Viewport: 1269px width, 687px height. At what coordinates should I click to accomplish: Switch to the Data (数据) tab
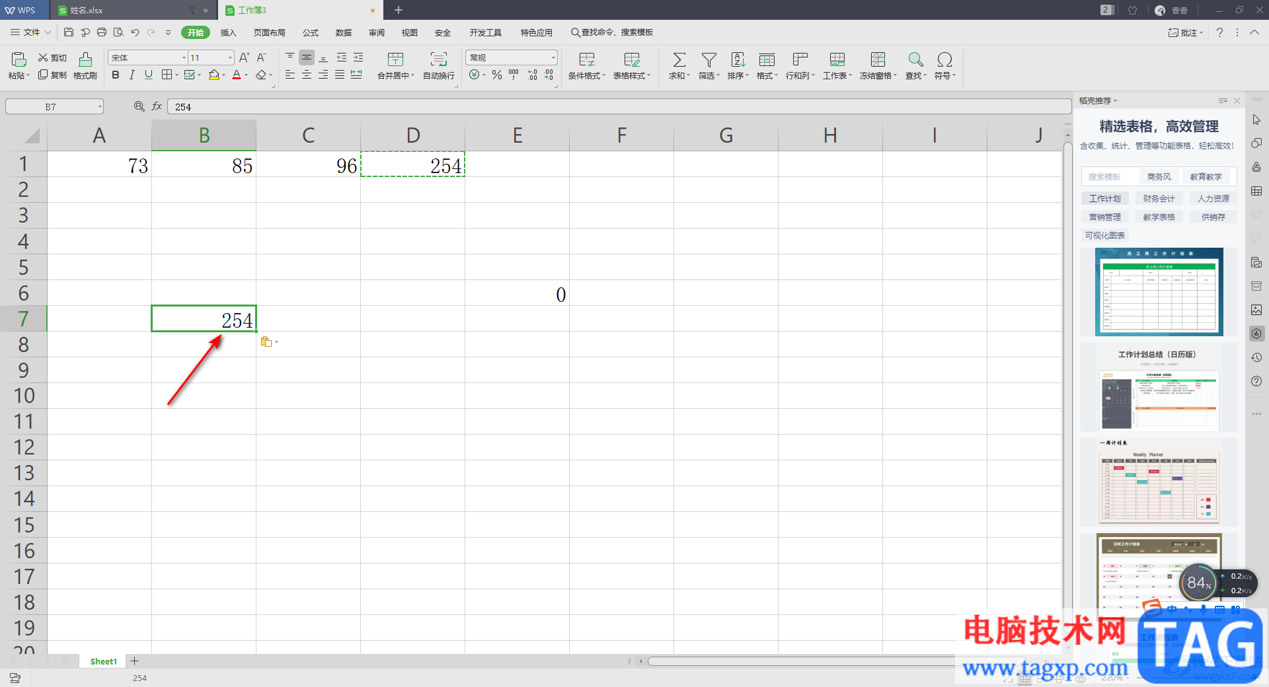344,32
